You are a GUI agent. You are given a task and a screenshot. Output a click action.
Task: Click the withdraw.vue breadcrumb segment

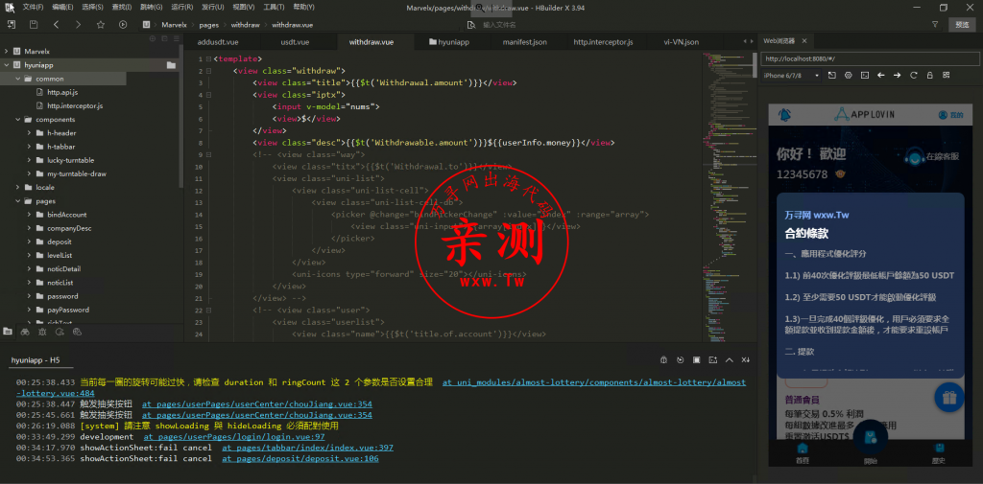293,25
